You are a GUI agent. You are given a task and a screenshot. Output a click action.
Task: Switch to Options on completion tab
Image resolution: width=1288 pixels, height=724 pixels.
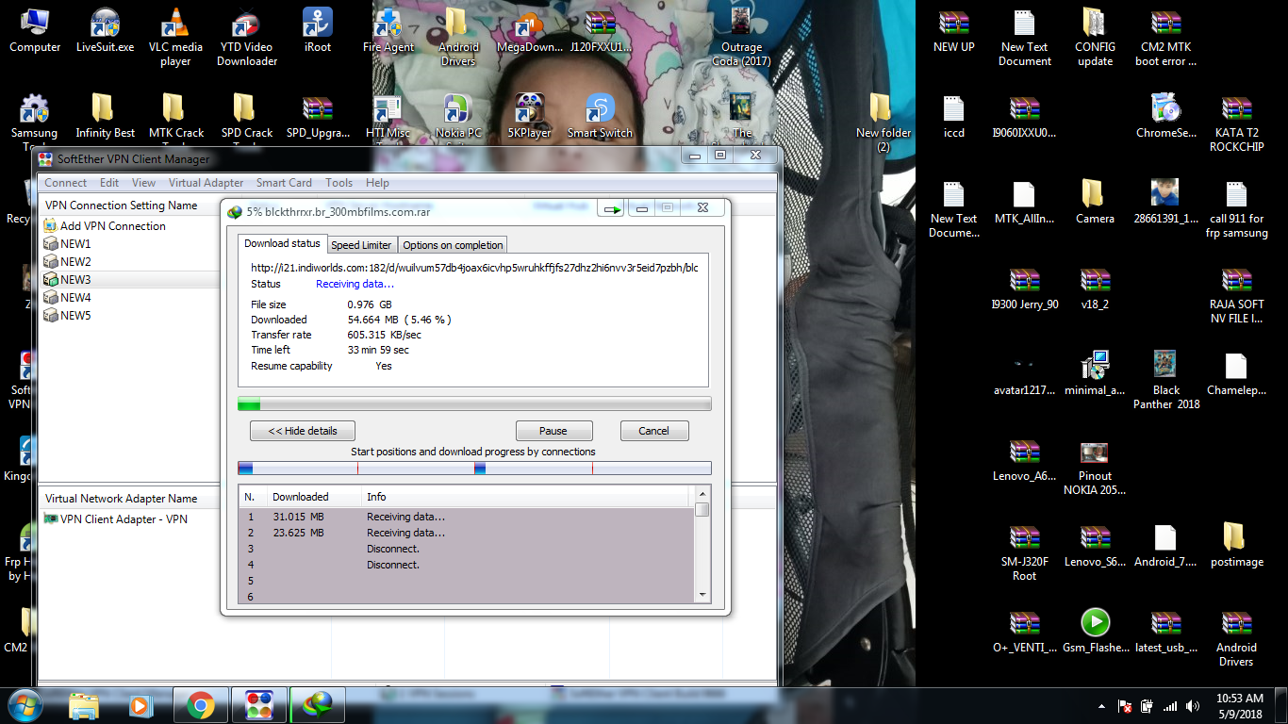tap(453, 245)
